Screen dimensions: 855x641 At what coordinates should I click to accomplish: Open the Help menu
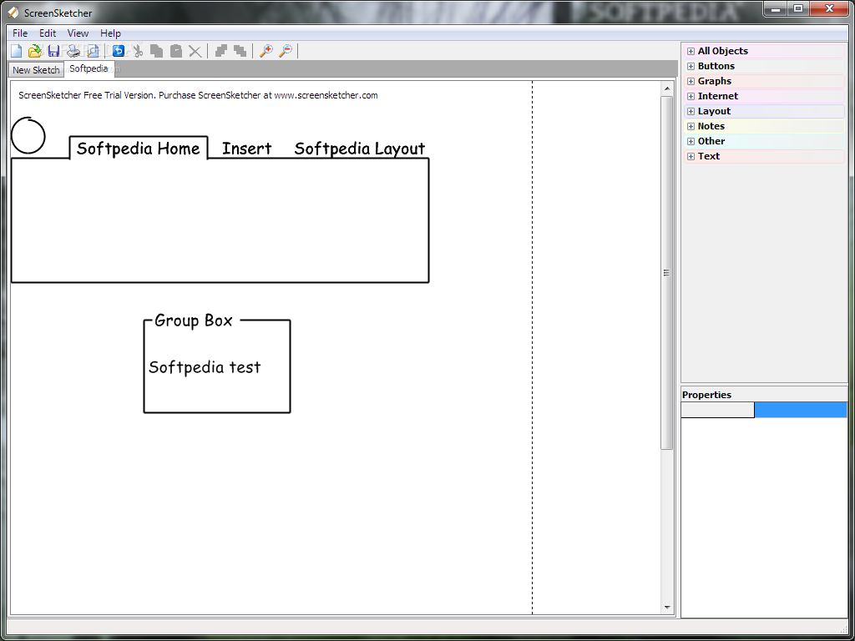pos(110,33)
